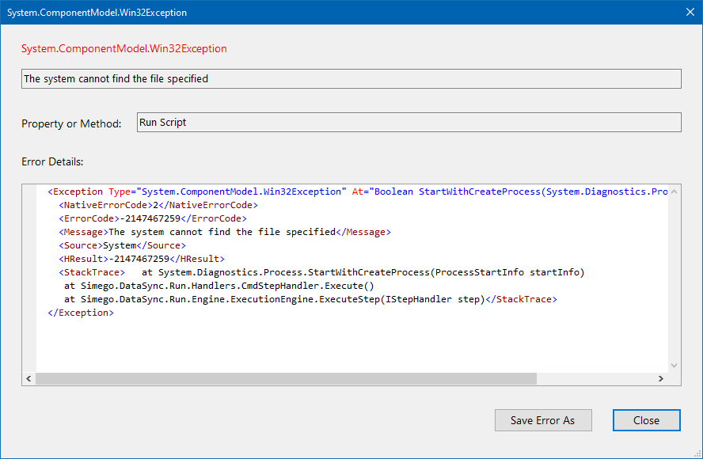This screenshot has height=459, width=703.
Task: Click the error message text field
Action: 351,79
